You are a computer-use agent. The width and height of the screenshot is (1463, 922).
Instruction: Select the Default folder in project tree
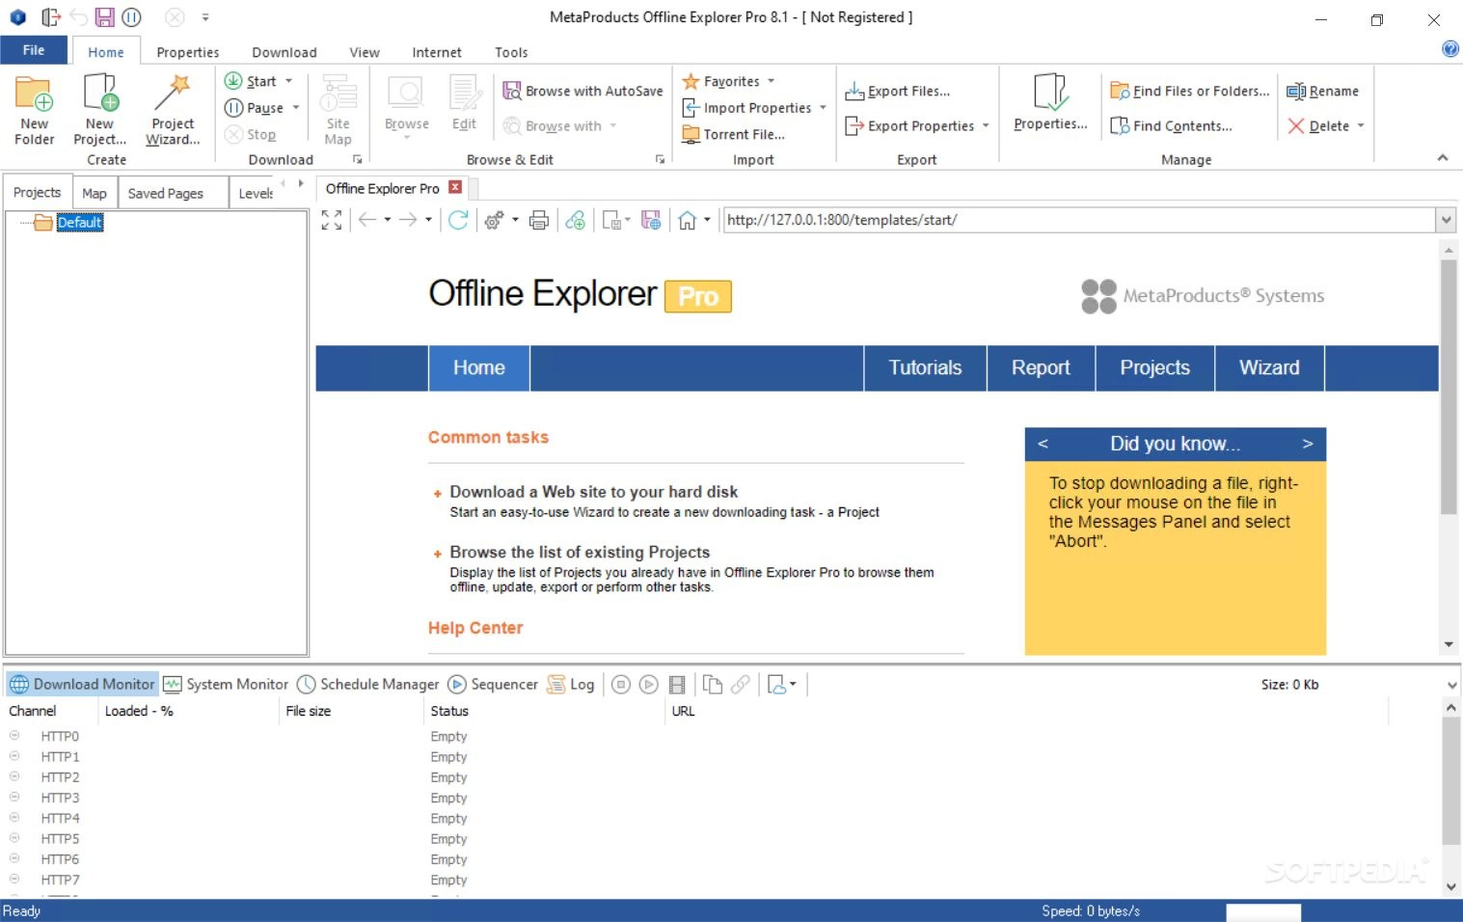(x=79, y=223)
